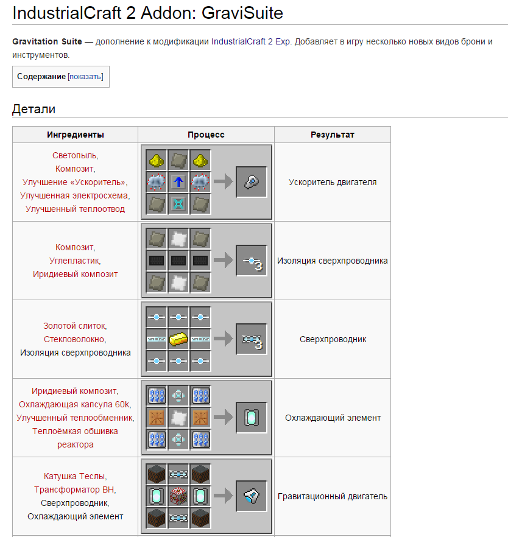Image resolution: width=508 pixels, height=537 pixels.
Task: Open the Светопыль ingredient link
Action: pos(75,155)
